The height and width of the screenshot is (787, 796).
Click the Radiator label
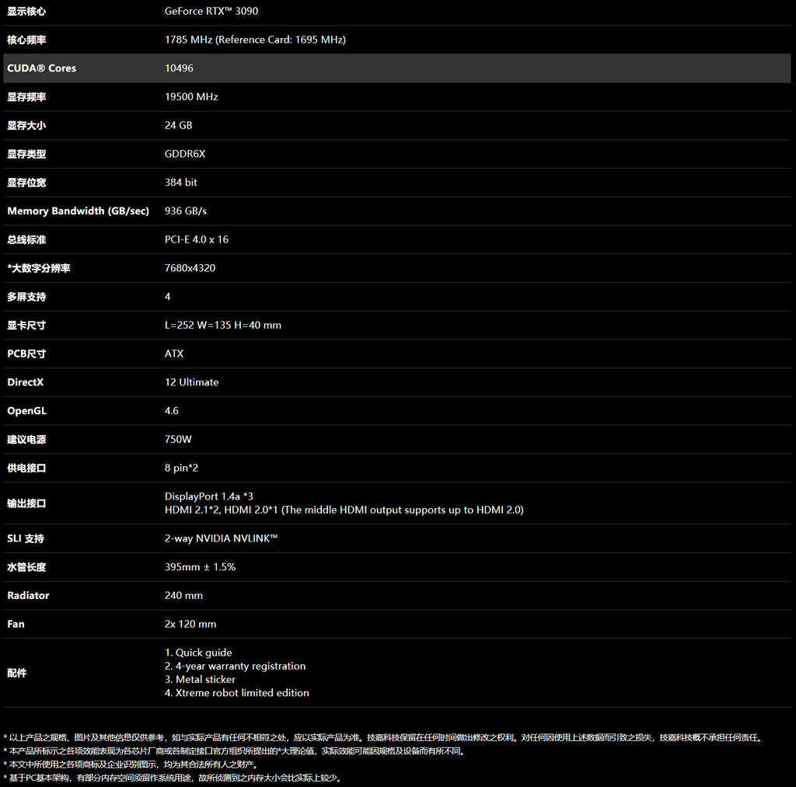pos(28,596)
